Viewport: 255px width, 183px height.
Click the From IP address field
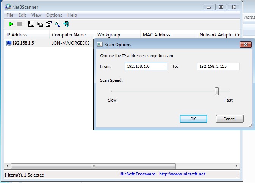click(x=146, y=66)
